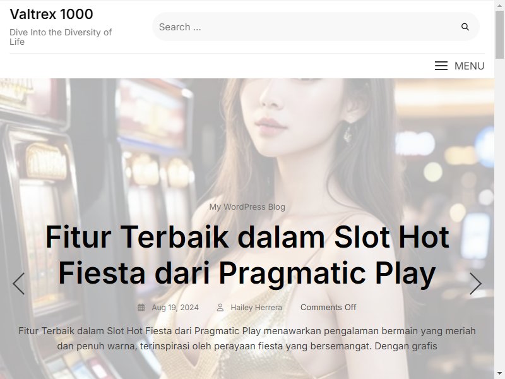Click the post excerpt paragraph text
The image size is (505, 379).
[x=247, y=339]
